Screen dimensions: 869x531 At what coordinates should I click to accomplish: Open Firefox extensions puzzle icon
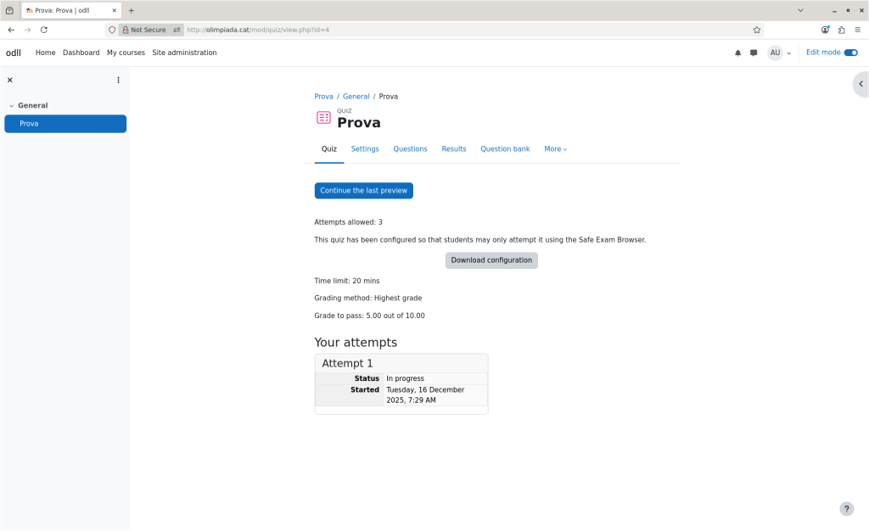(x=841, y=30)
